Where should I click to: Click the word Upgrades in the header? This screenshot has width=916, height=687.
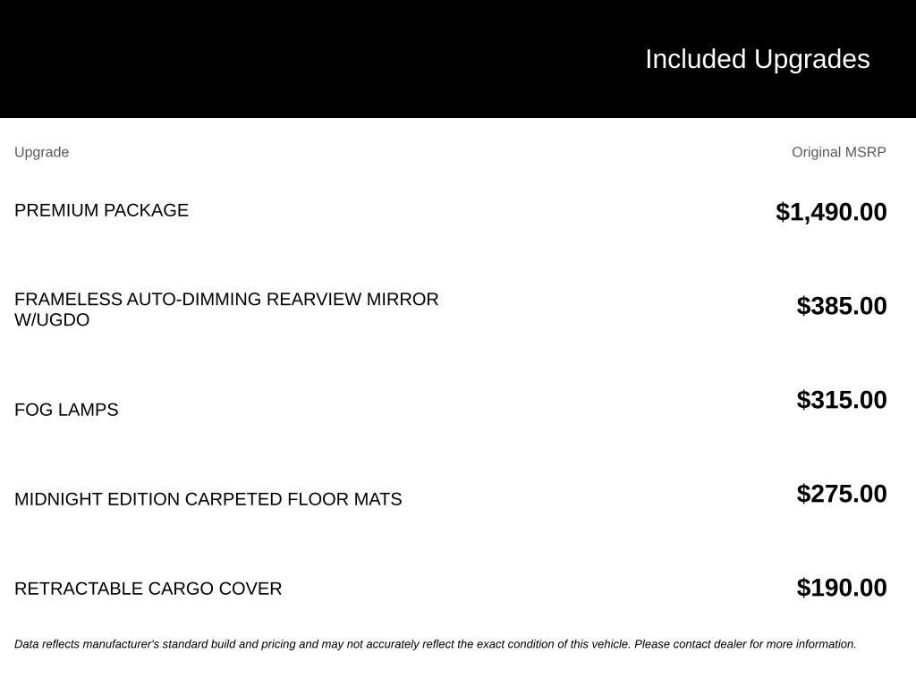812,60
